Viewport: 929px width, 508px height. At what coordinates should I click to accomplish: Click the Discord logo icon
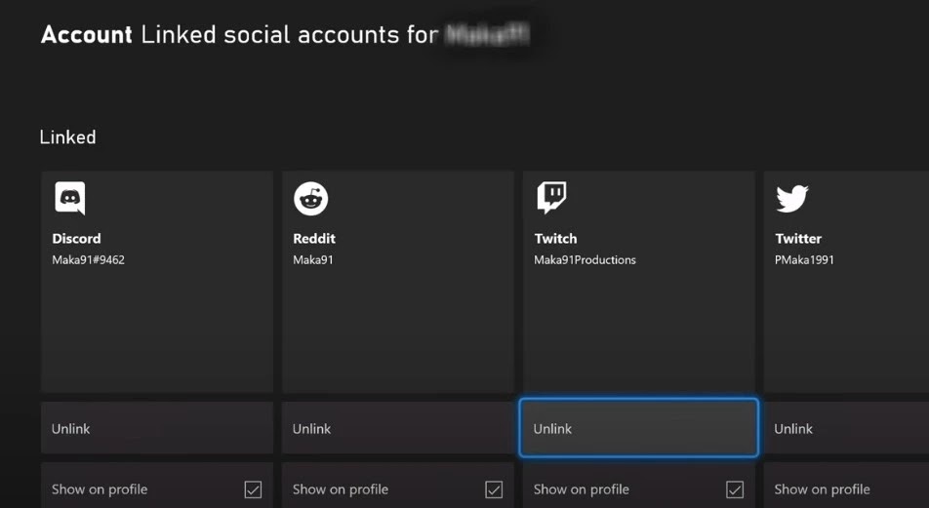click(70, 198)
